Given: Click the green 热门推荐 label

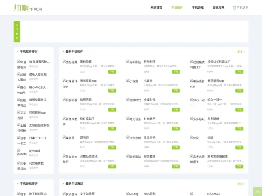Looking at the screenshot, I should (x=17, y=32).
